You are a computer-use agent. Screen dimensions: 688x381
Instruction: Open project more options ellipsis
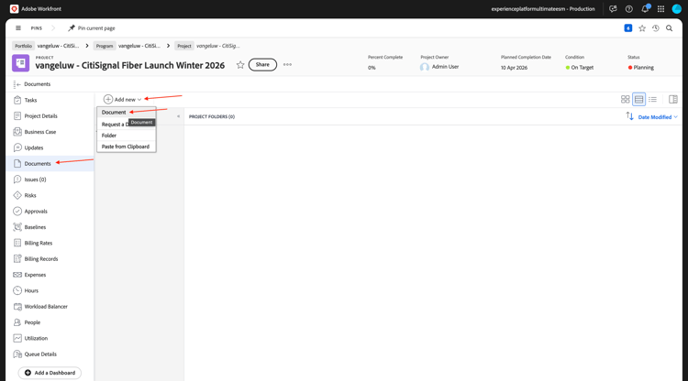pyautogui.click(x=287, y=64)
